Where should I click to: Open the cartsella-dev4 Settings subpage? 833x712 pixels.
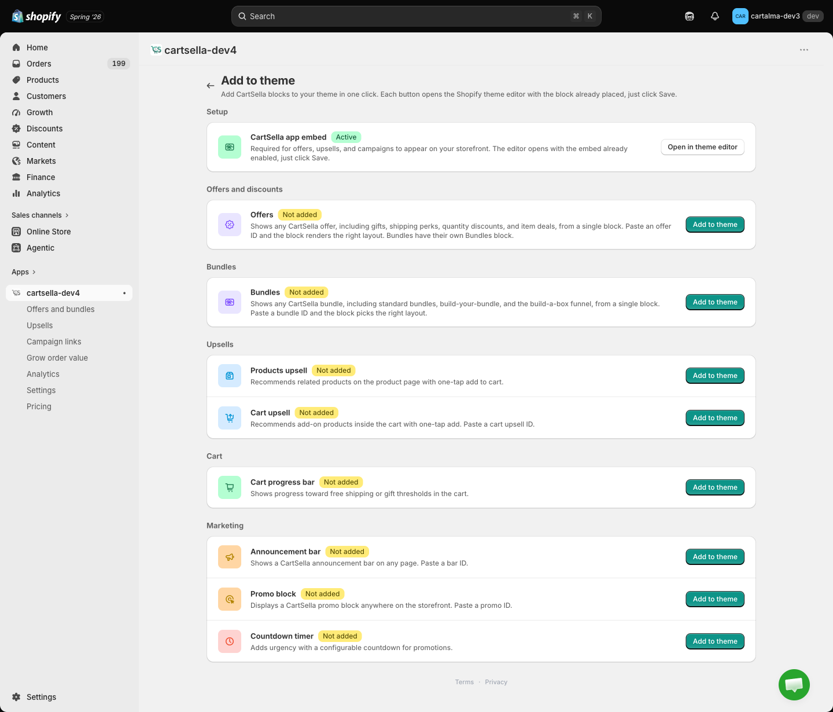[x=41, y=390]
